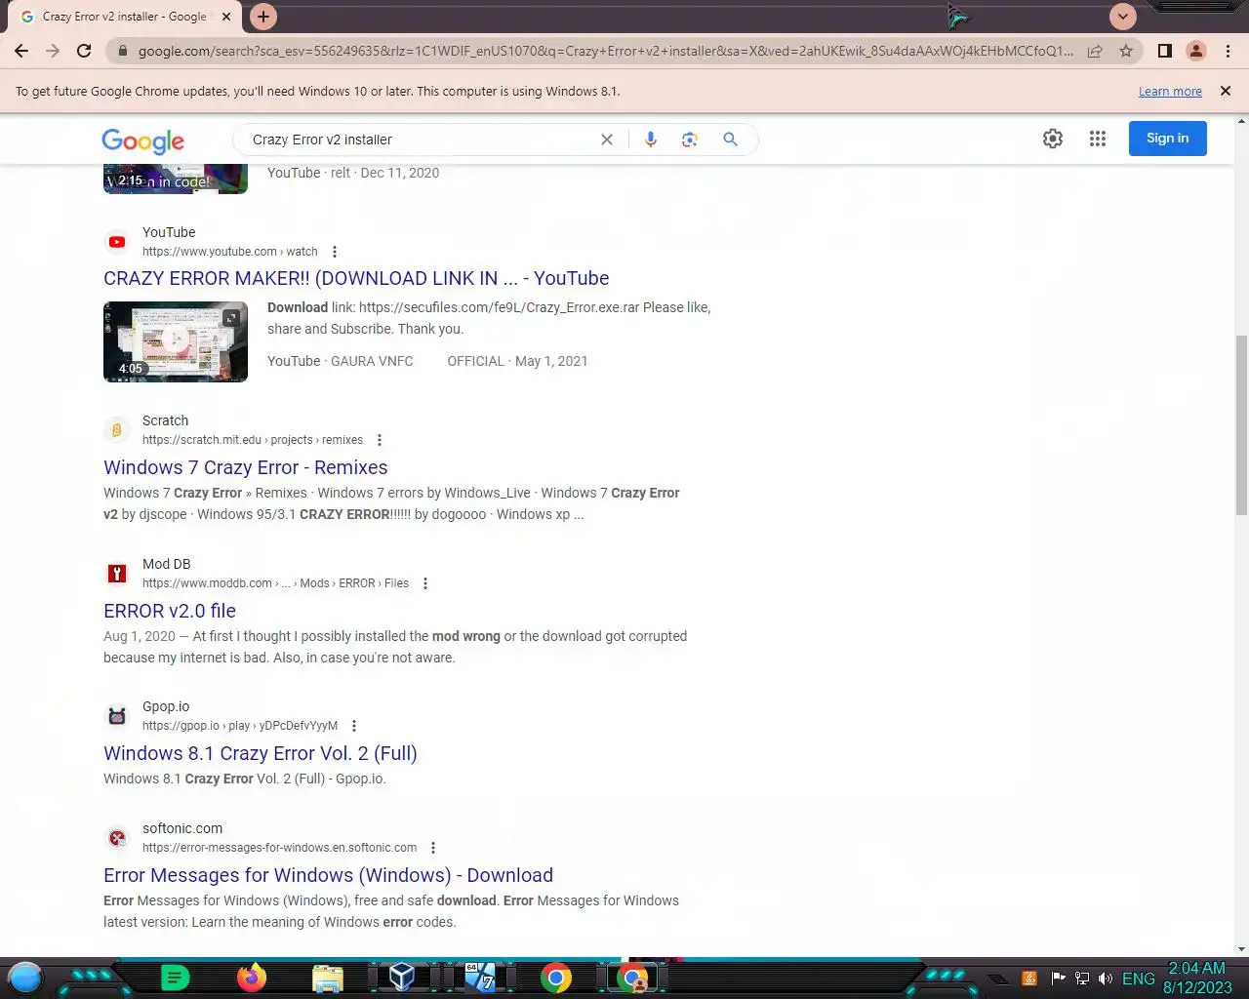
Task: Open Error Messages for Windows Download result
Action: click(328, 875)
